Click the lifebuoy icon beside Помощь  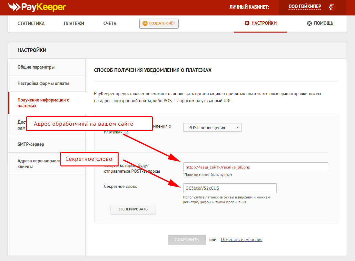[309, 23]
